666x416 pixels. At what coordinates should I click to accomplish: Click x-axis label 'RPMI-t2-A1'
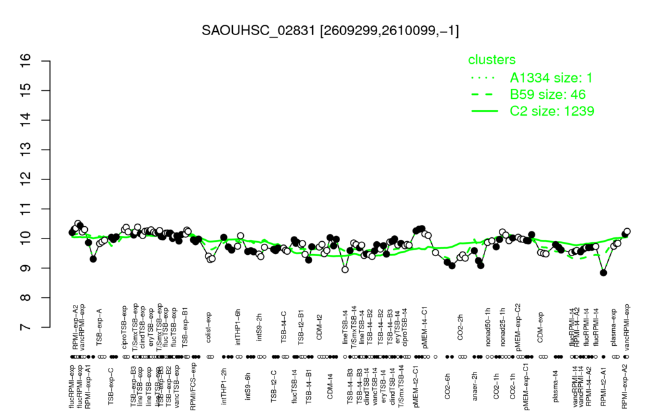604,385
